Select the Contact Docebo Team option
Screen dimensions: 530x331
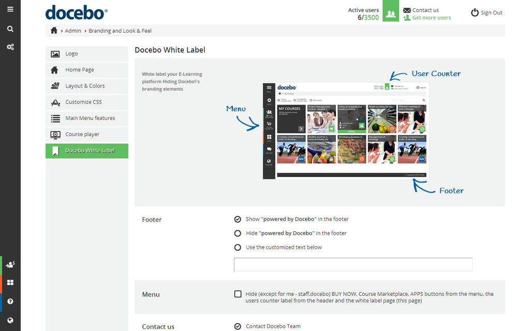click(238, 326)
